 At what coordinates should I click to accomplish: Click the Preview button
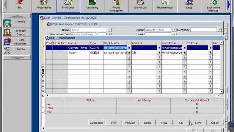(130, 123)
